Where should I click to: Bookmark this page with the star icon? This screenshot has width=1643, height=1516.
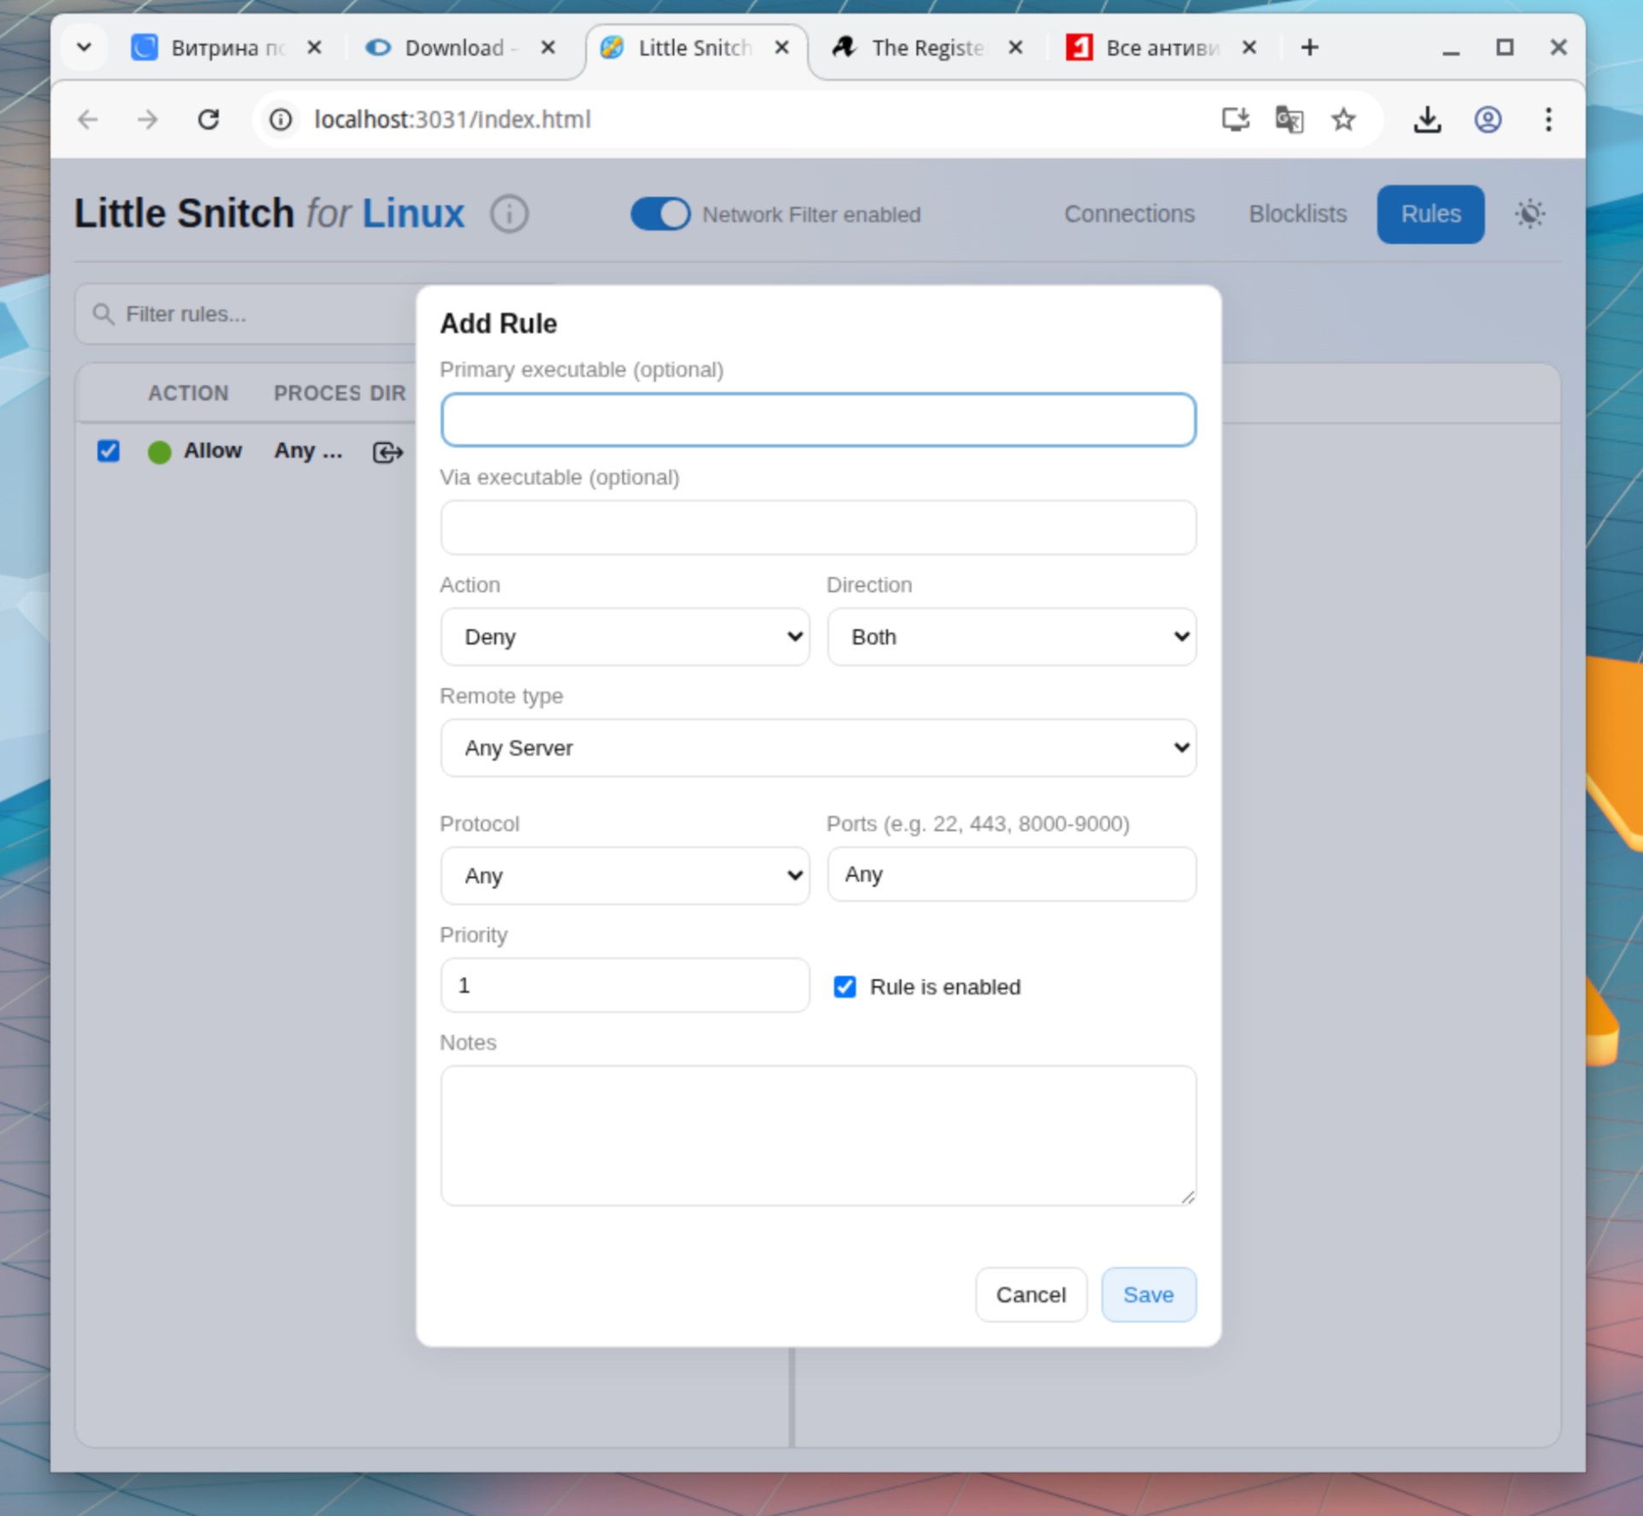[x=1343, y=119]
